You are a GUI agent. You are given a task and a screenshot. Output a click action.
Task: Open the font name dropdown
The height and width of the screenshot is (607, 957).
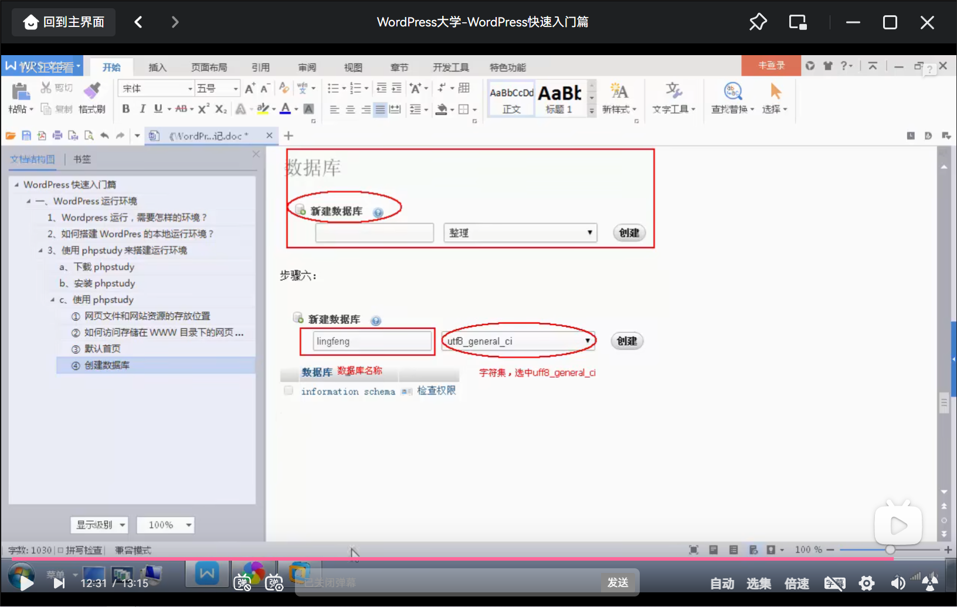pyautogui.click(x=190, y=89)
